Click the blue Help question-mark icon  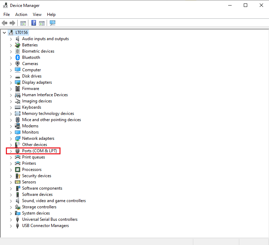[x=34, y=23]
